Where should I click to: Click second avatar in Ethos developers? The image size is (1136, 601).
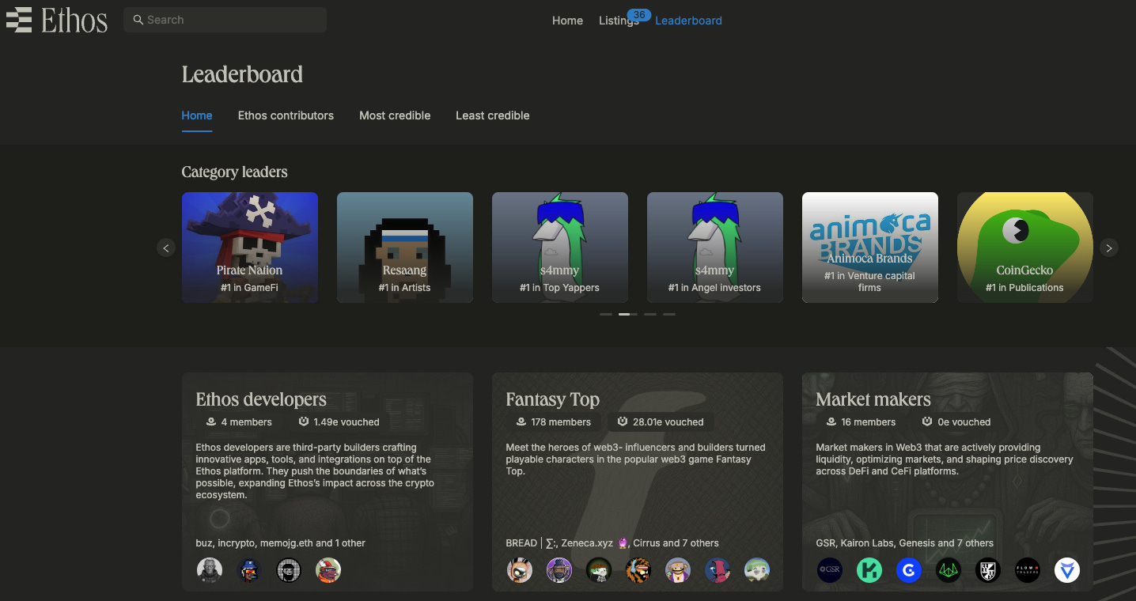[x=249, y=570]
